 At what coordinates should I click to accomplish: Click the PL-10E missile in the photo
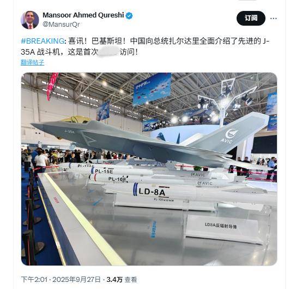[x=117, y=179]
